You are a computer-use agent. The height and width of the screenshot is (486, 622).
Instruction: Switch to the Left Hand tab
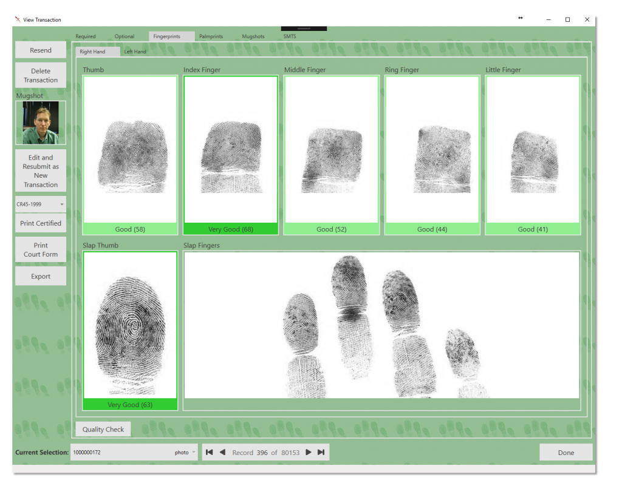tap(134, 51)
